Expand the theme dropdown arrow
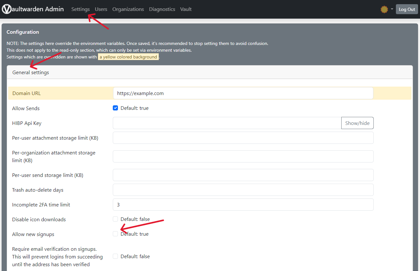420x271 pixels. click(392, 9)
